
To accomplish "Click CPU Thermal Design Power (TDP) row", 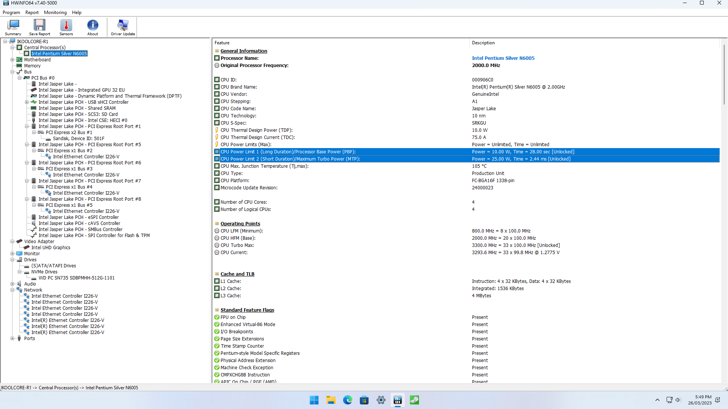I will 466,130.
